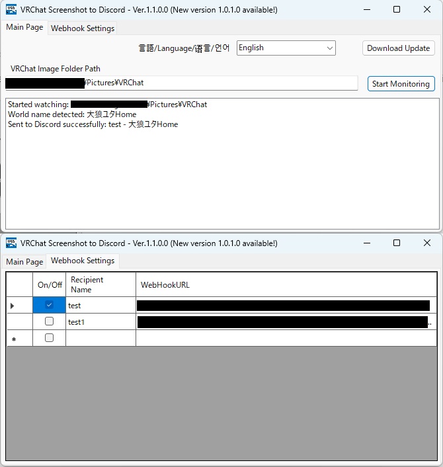443x467 pixels.
Task: Toggle the checkbox in the new empty row
Action: click(x=49, y=338)
